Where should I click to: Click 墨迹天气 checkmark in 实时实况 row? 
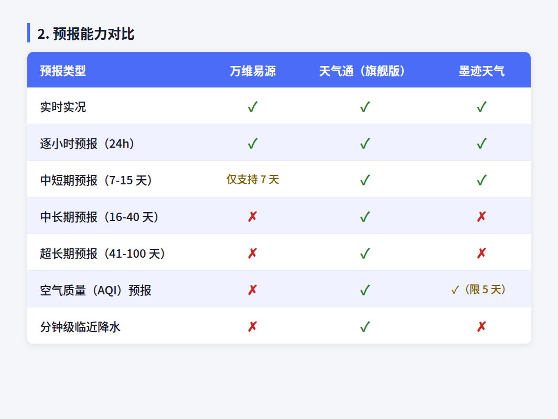tap(481, 107)
